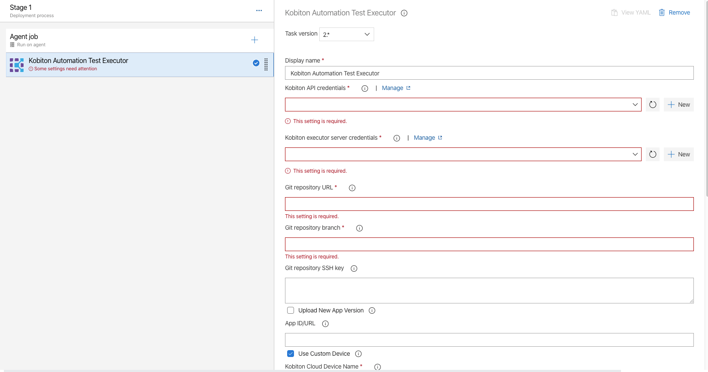
Task: Focus the App ID/URL input field
Action: [x=489, y=340]
